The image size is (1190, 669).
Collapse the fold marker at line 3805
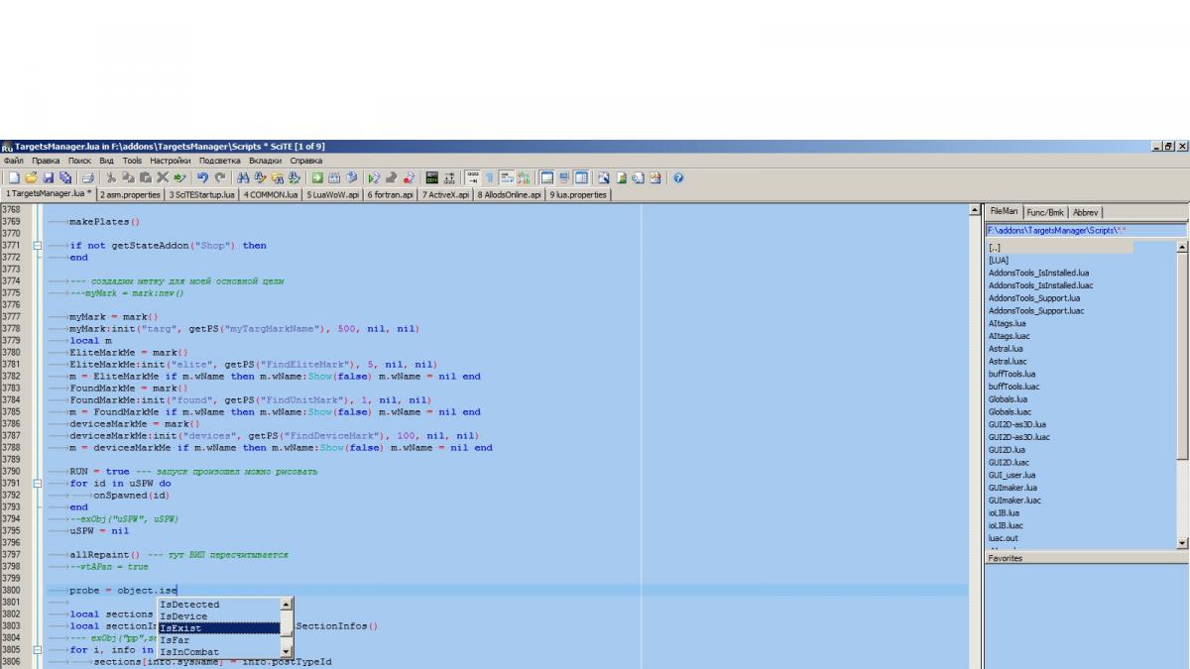[x=38, y=650]
